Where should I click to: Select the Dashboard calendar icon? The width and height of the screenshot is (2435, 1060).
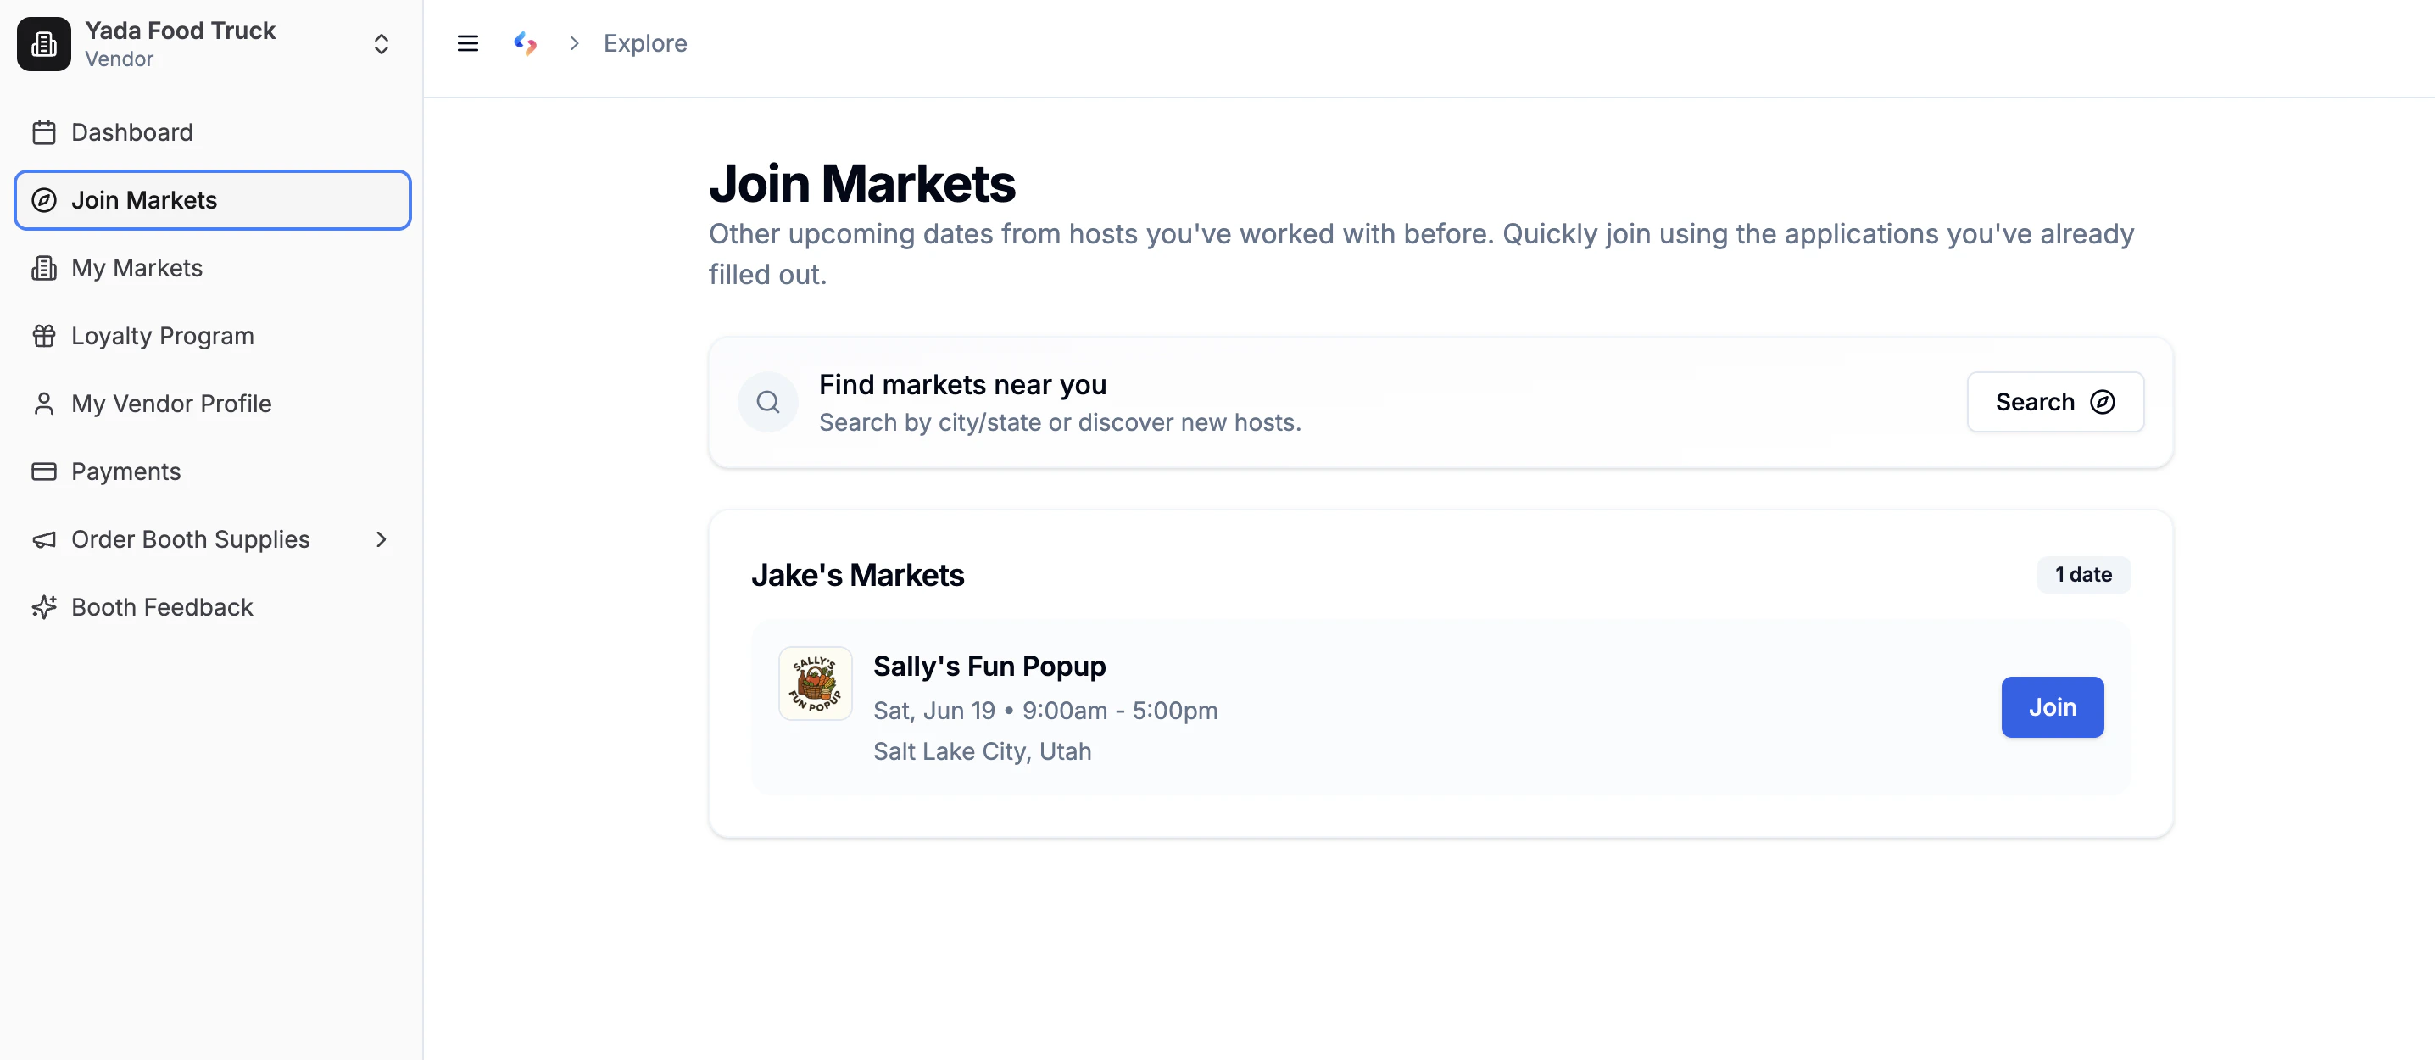coord(43,132)
